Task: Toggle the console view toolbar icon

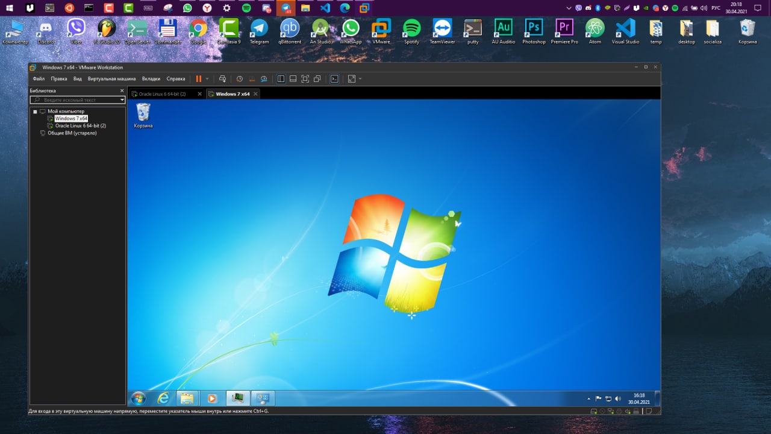Action: pos(334,79)
